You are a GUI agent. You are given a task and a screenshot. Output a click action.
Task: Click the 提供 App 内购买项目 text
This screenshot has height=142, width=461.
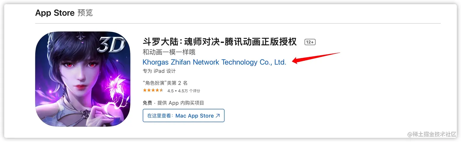click(x=181, y=103)
